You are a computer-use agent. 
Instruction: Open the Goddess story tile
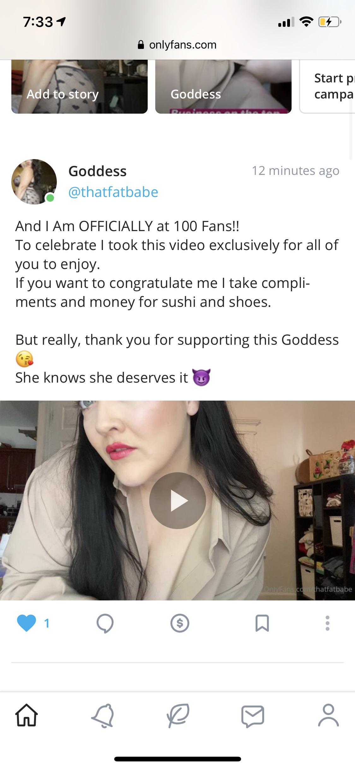point(223,87)
